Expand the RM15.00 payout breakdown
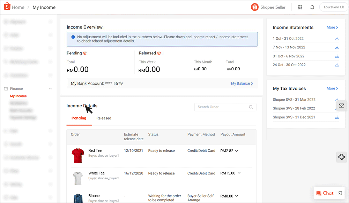 [x=239, y=173]
